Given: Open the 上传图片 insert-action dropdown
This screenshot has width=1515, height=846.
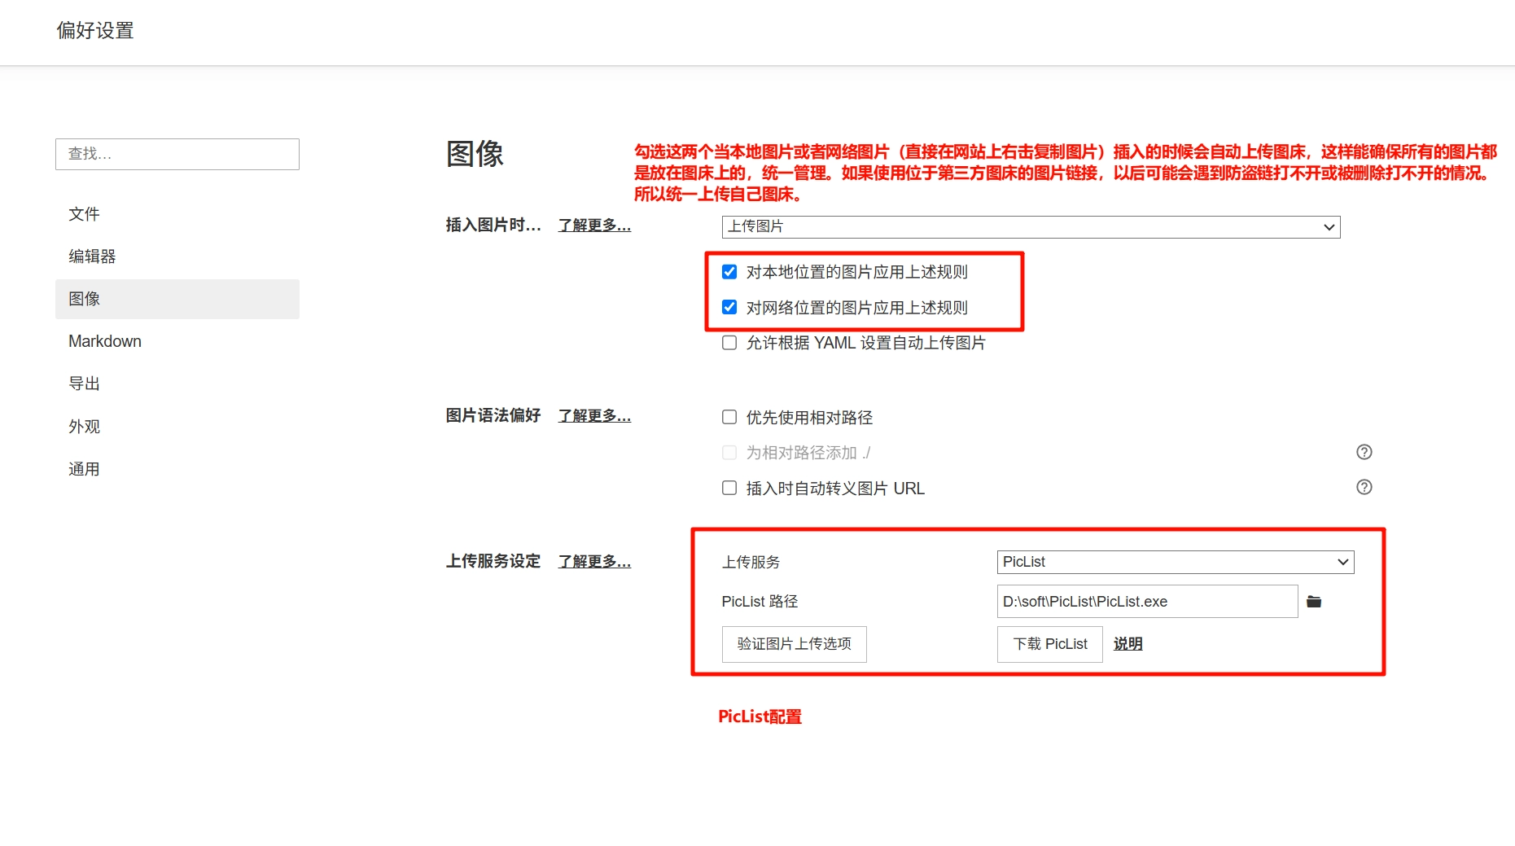Looking at the screenshot, I should point(1031,226).
